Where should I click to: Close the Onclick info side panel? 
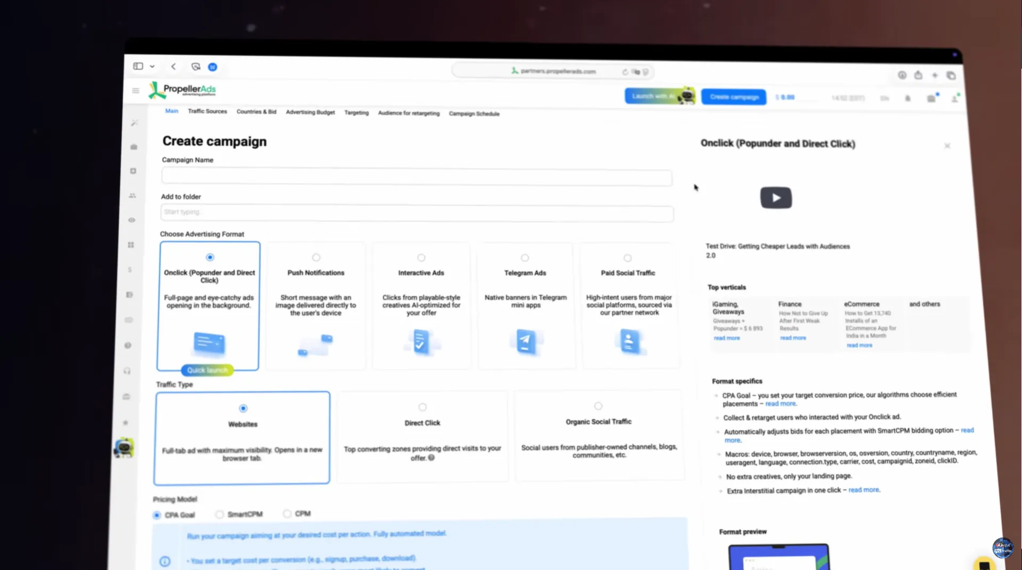coord(947,146)
